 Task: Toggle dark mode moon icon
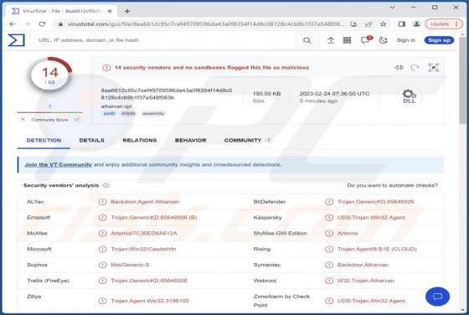384,40
